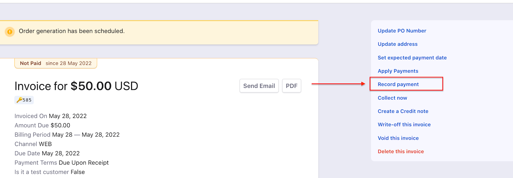
Task: Click the key icon beside 585
Action: [x=19, y=100]
